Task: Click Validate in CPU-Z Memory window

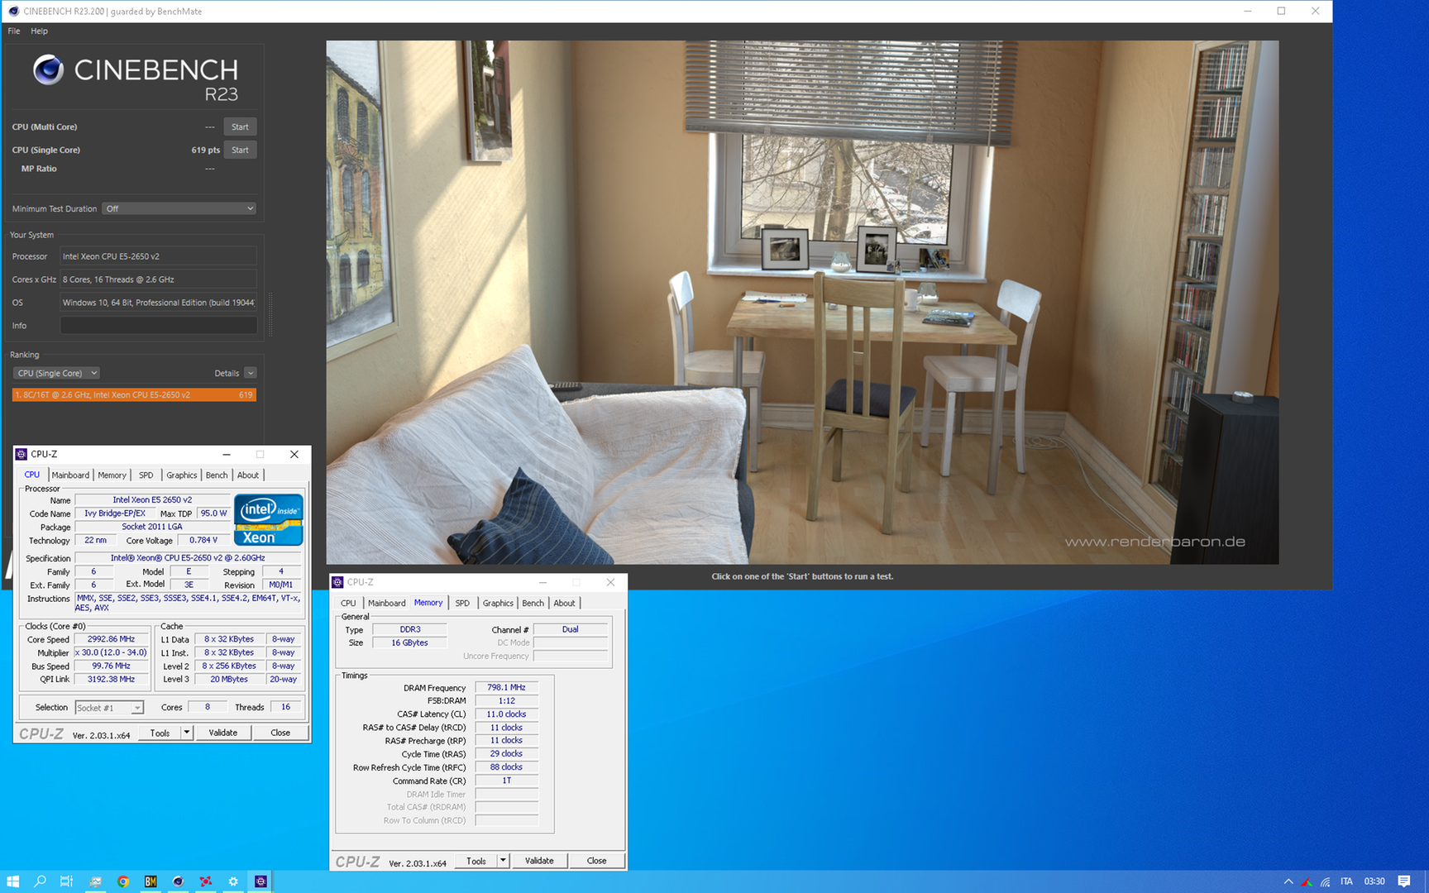Action: point(539,861)
